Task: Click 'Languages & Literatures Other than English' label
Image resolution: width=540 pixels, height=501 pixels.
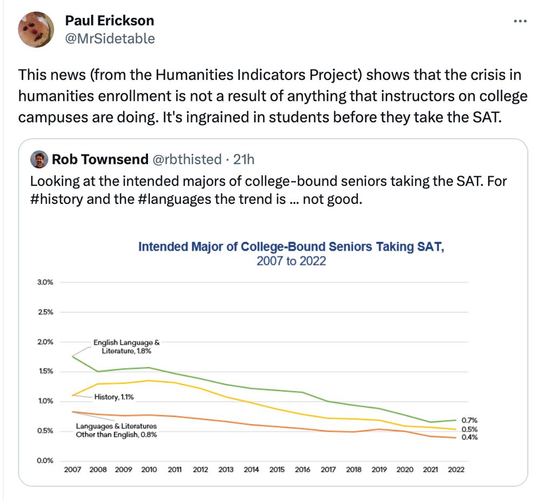Action: click(116, 430)
